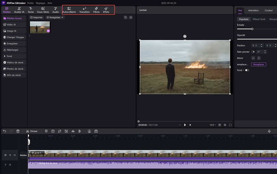Click the marker shield icon in timeline toolbar
The height and width of the screenshot is (174, 277).
(x=46, y=131)
